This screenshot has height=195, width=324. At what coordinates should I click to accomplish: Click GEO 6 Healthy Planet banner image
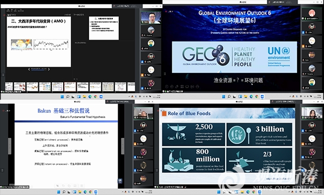234,57
